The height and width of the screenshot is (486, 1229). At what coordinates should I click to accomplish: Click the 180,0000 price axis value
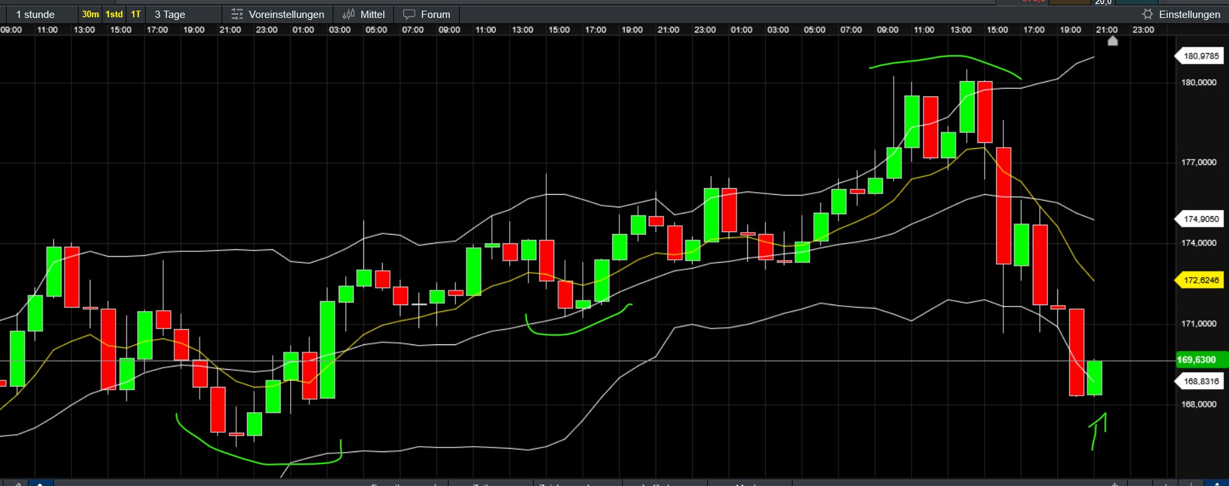point(1199,82)
